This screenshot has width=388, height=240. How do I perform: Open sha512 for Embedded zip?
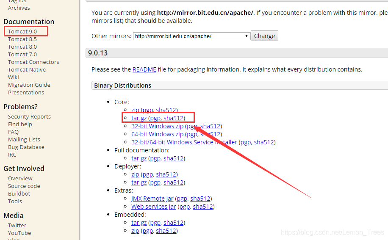[166, 231]
